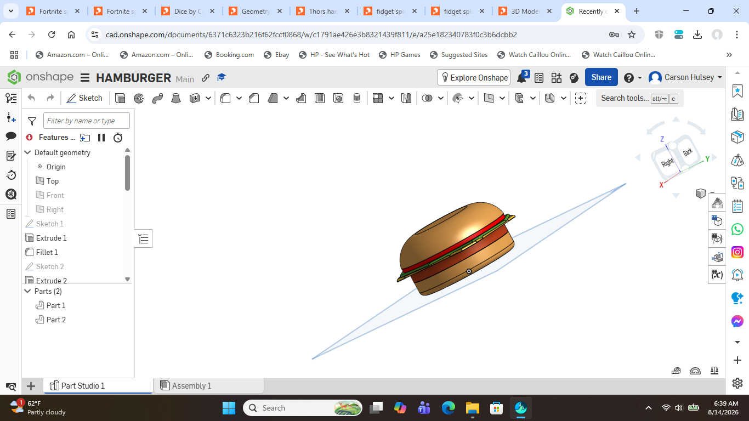The image size is (749, 421).
Task: Click the Explore Onshape button
Action: tap(474, 77)
